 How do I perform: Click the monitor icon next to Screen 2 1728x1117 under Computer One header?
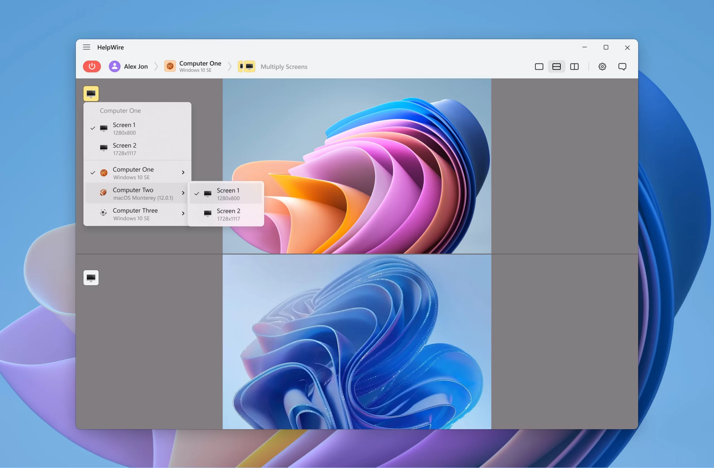pos(103,148)
